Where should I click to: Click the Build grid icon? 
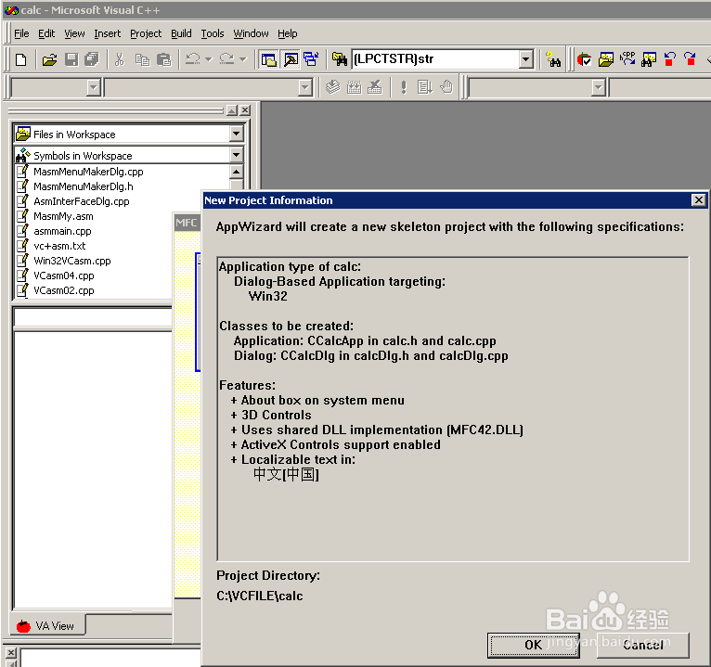(355, 87)
